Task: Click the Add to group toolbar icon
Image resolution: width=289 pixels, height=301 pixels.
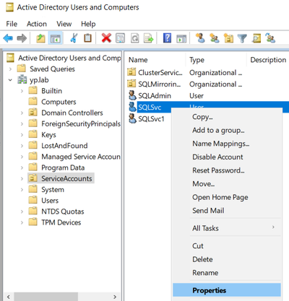Action: (270, 38)
